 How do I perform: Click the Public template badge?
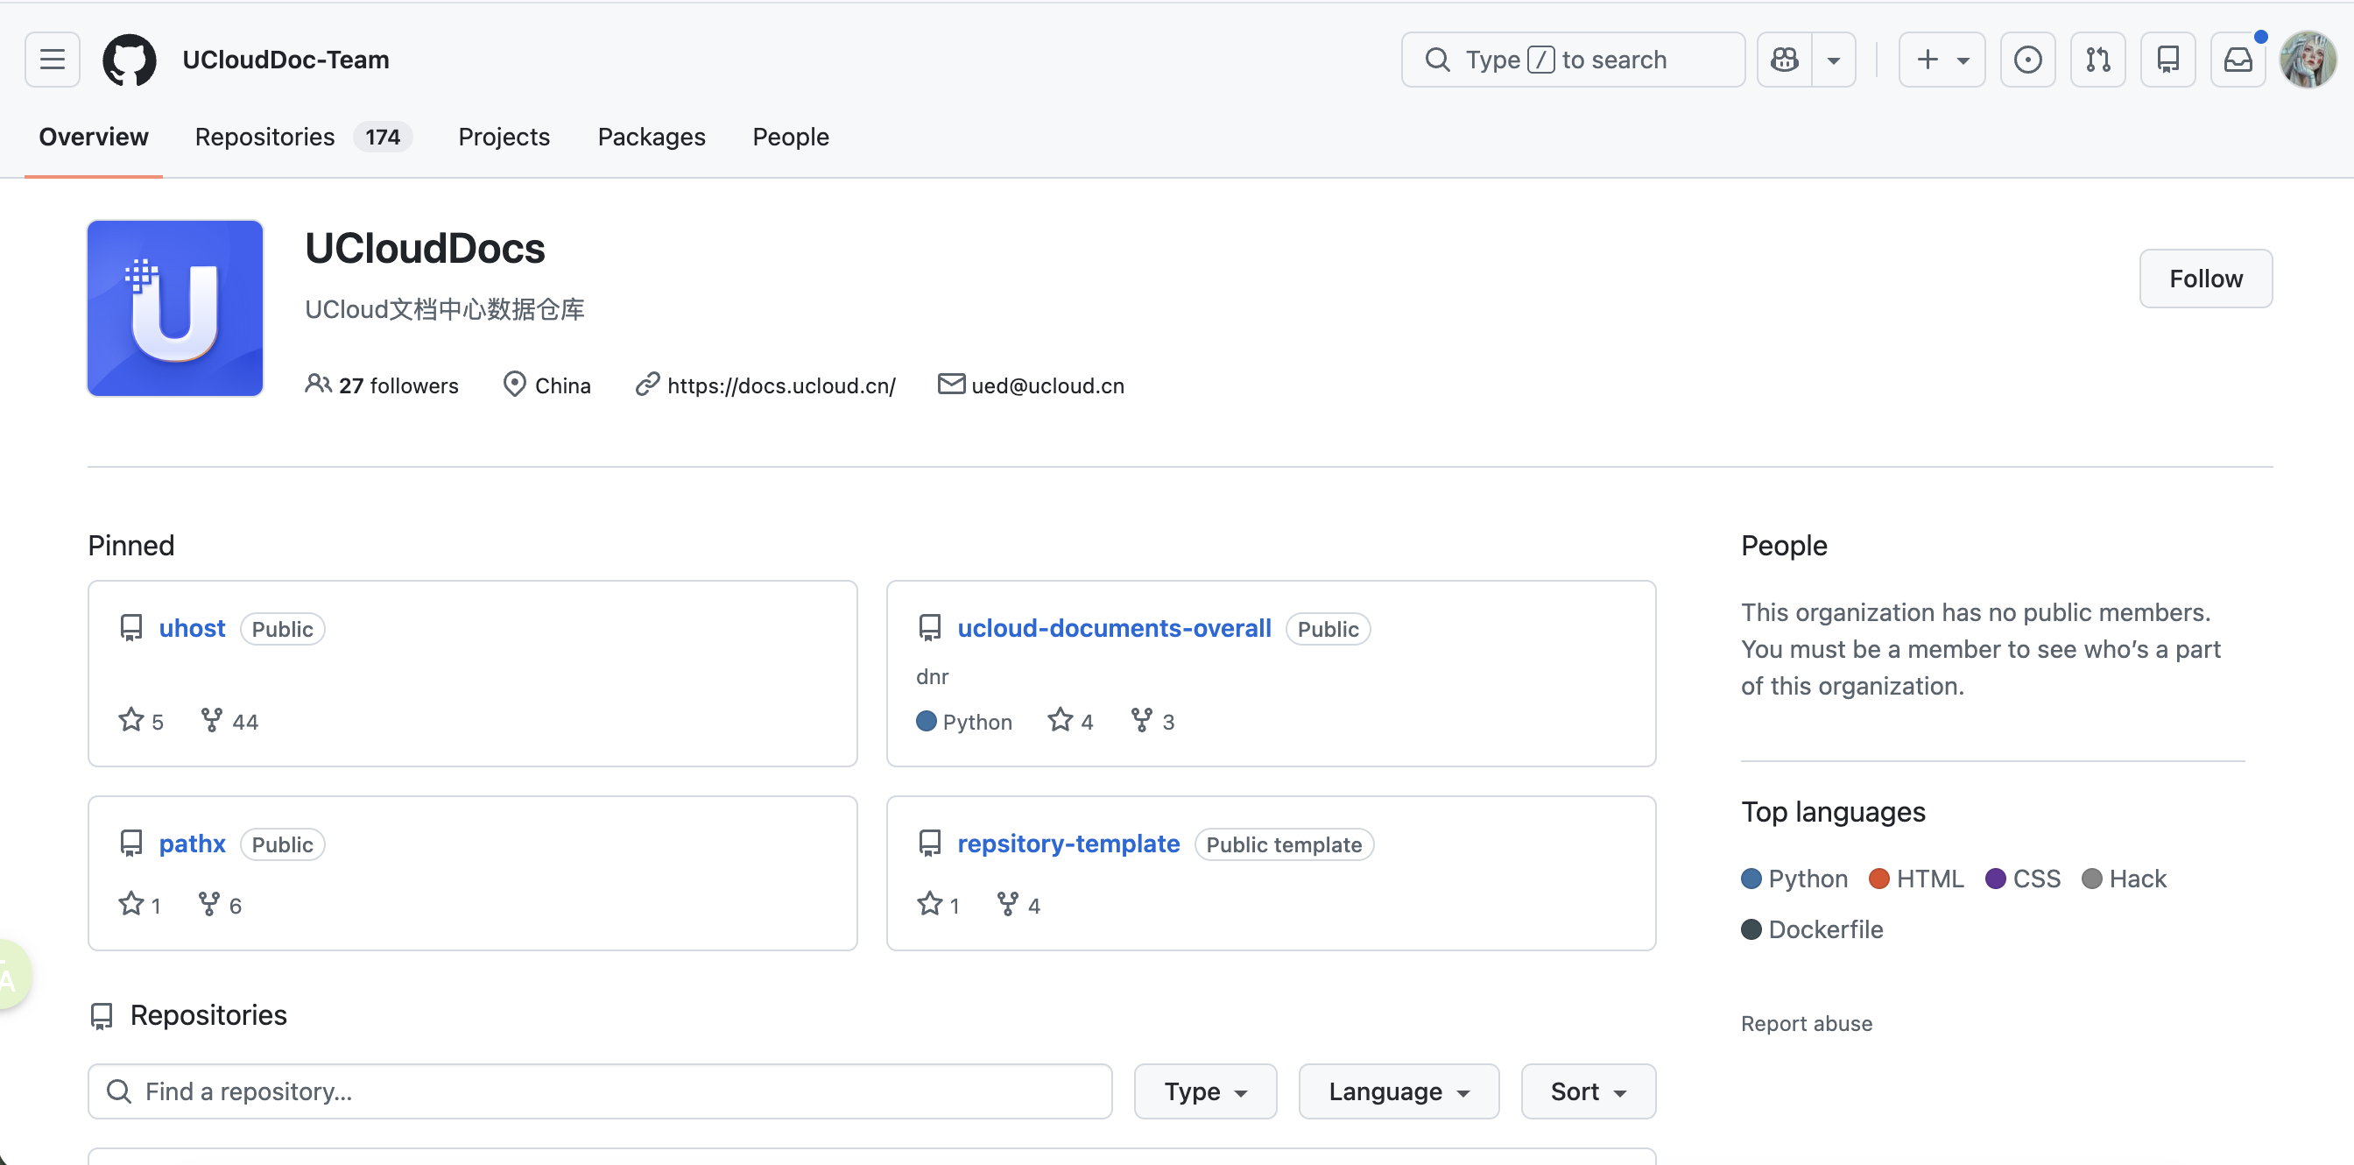[1284, 844]
